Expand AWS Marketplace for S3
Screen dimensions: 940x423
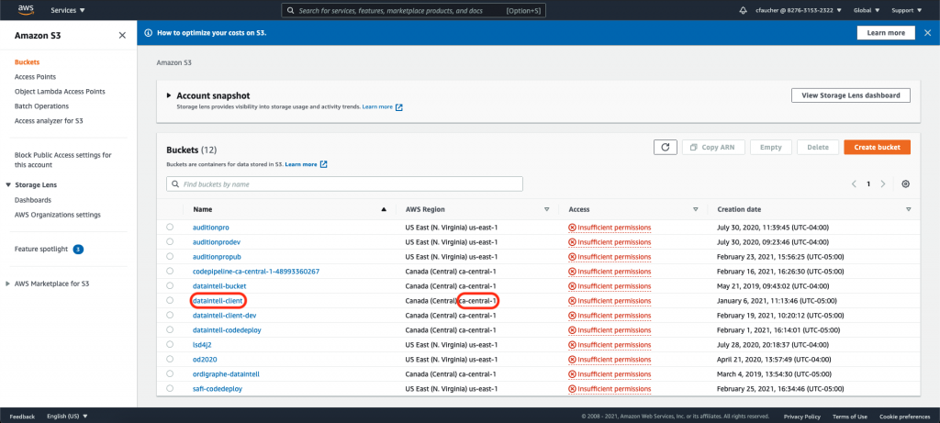7,284
